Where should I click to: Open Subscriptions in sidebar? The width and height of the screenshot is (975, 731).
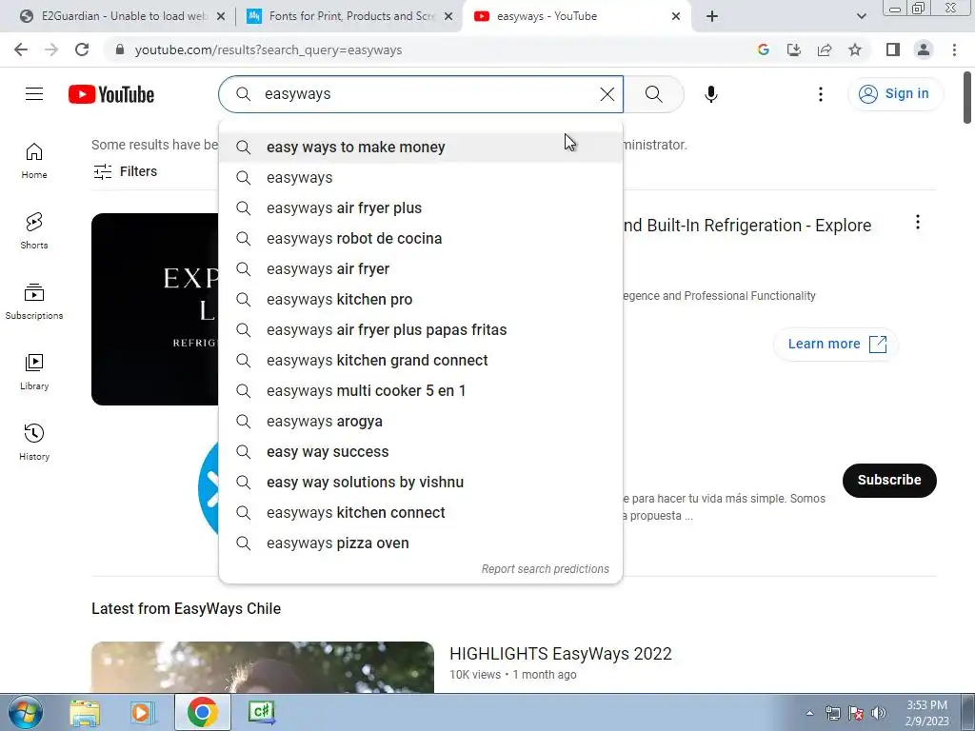(x=34, y=302)
